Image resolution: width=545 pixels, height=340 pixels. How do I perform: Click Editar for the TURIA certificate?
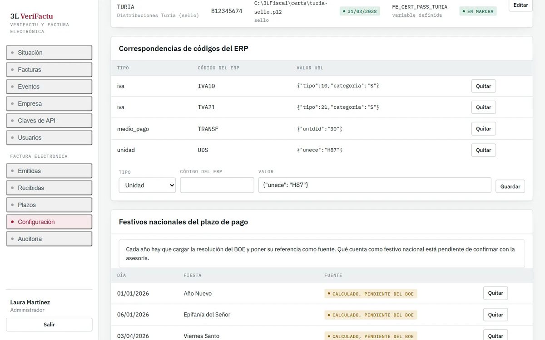520,5
